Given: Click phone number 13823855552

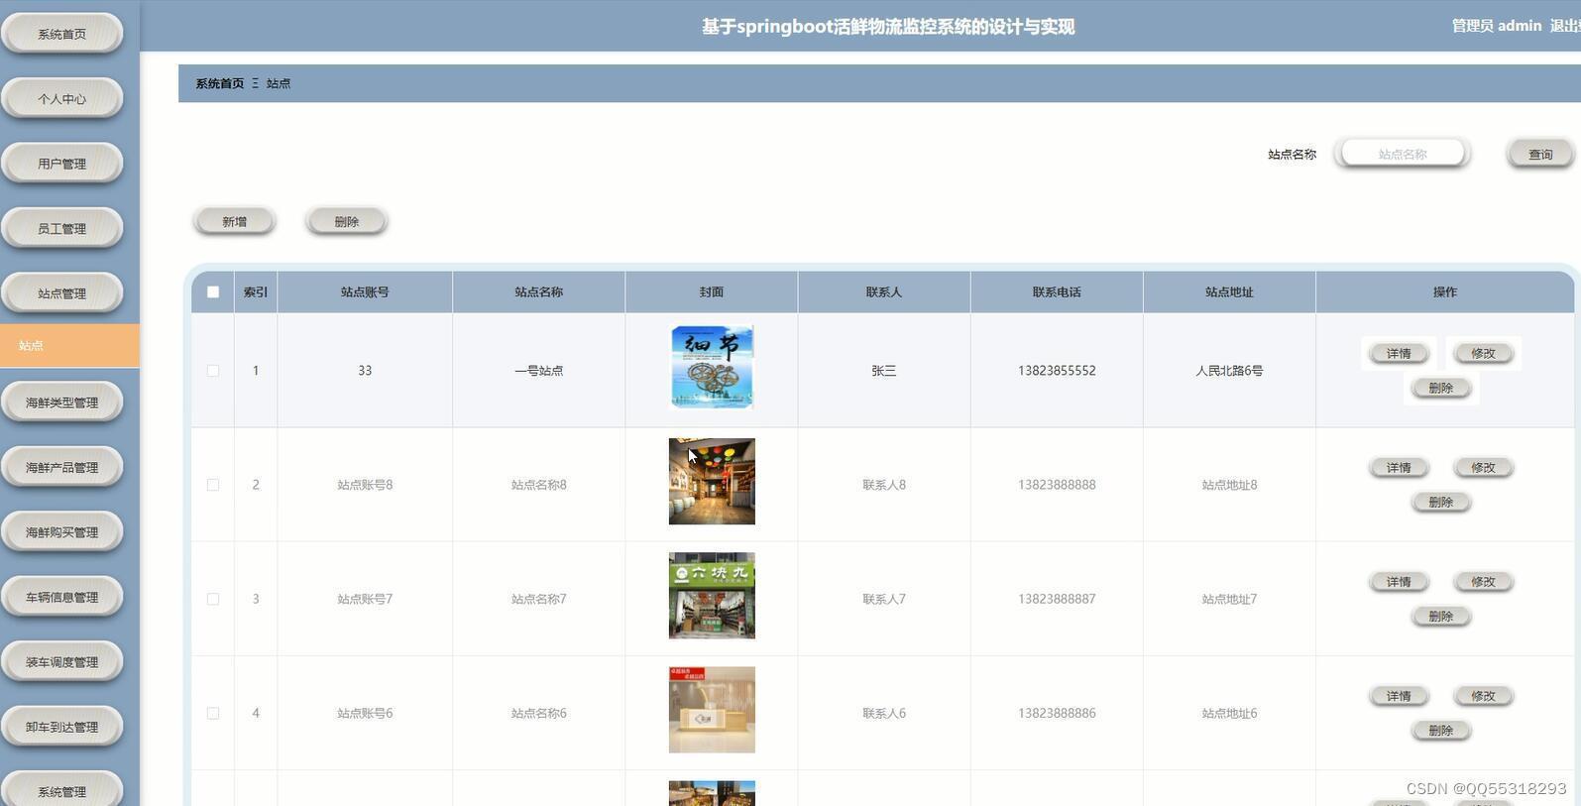Looking at the screenshot, I should [1057, 370].
